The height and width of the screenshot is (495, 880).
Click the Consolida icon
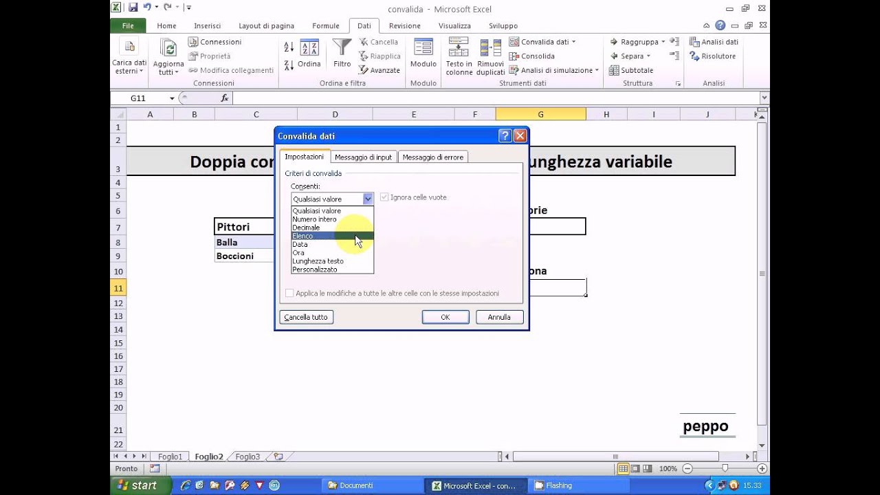point(514,56)
